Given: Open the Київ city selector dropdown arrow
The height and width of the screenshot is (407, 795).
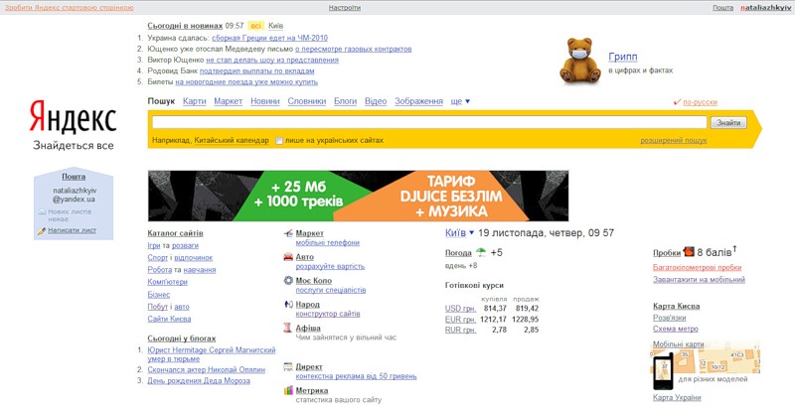Looking at the screenshot, I should [x=471, y=233].
